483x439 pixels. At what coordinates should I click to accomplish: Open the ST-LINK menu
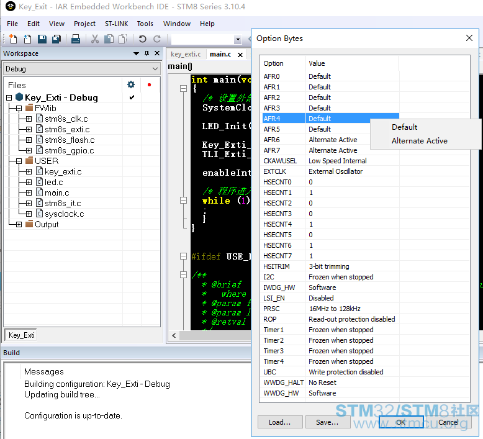[117, 24]
